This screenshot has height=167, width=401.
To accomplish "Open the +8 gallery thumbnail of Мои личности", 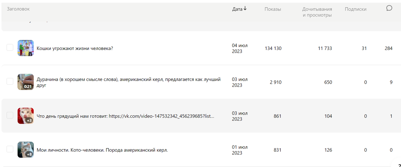I will 26,150.
